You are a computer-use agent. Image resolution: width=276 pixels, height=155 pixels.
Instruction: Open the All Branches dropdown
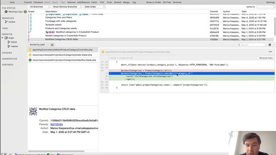[40, 7]
